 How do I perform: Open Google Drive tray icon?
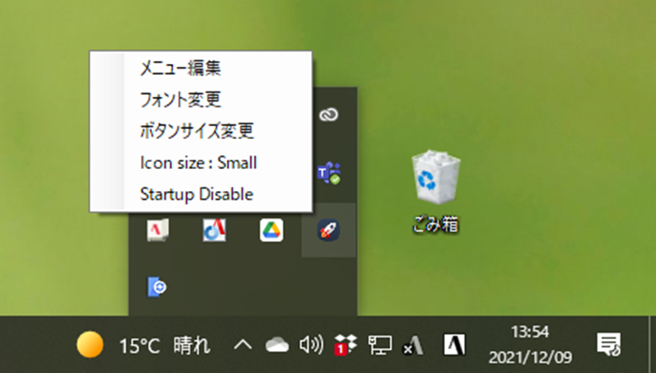271,230
